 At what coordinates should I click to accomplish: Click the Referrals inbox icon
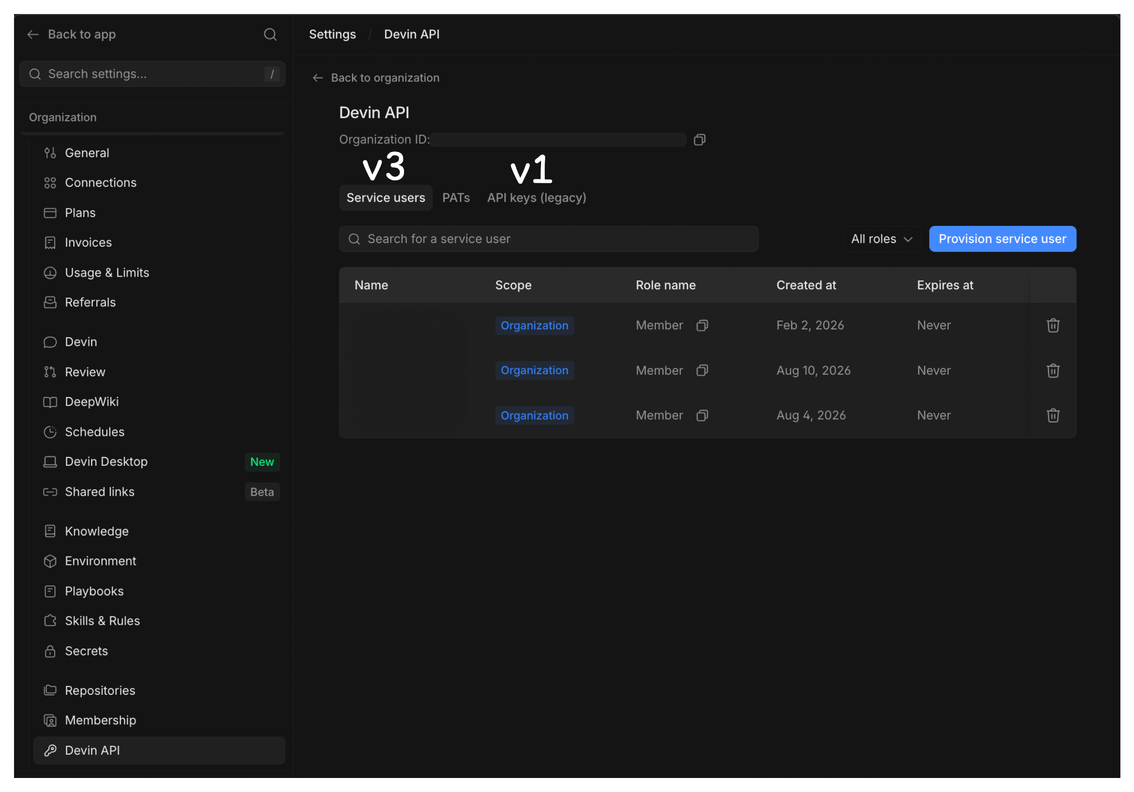(50, 302)
